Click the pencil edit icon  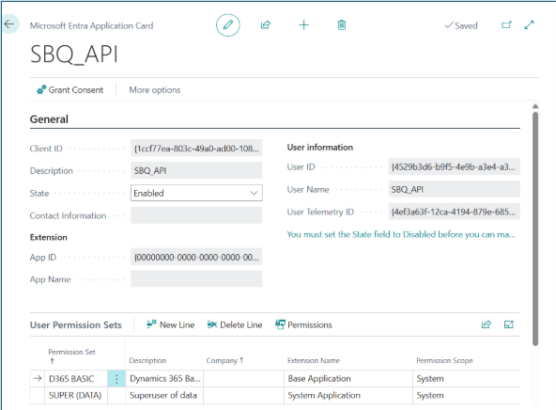(228, 24)
